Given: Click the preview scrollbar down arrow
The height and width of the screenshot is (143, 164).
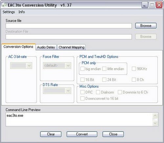Looking at the screenshot, I should (155, 123).
